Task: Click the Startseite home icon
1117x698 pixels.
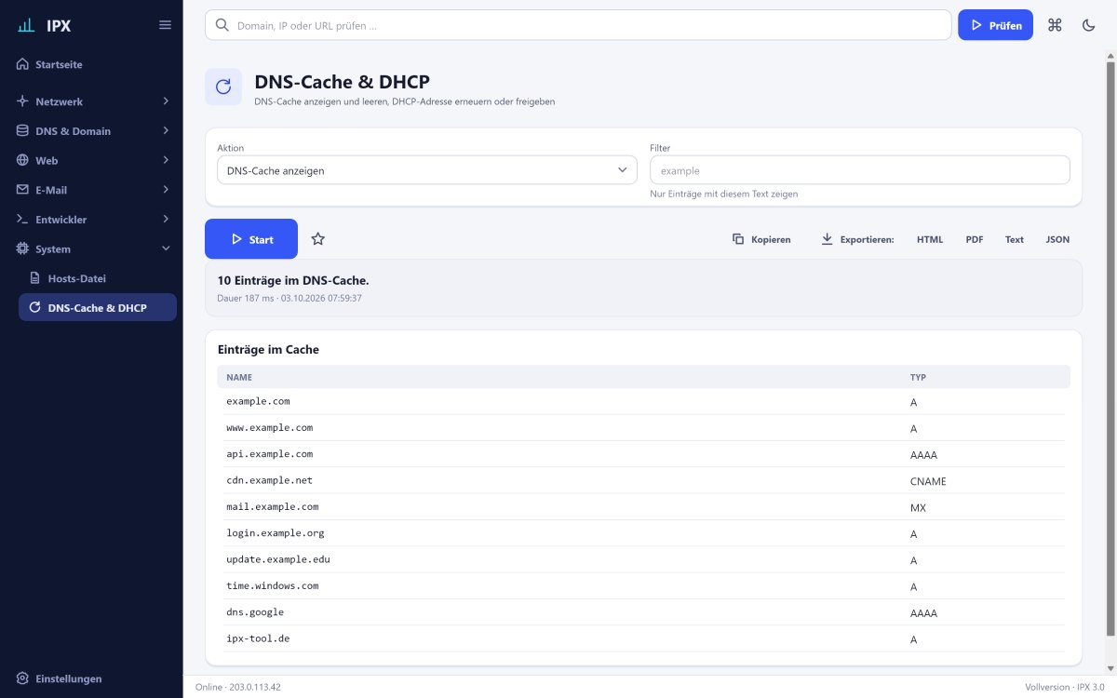Action: [x=22, y=65]
